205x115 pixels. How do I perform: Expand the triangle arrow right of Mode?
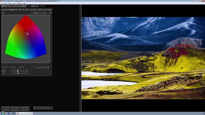(x=50, y=13)
